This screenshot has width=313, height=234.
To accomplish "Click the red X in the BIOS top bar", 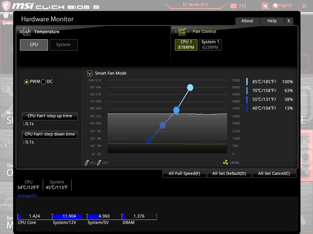I will (304, 6).
